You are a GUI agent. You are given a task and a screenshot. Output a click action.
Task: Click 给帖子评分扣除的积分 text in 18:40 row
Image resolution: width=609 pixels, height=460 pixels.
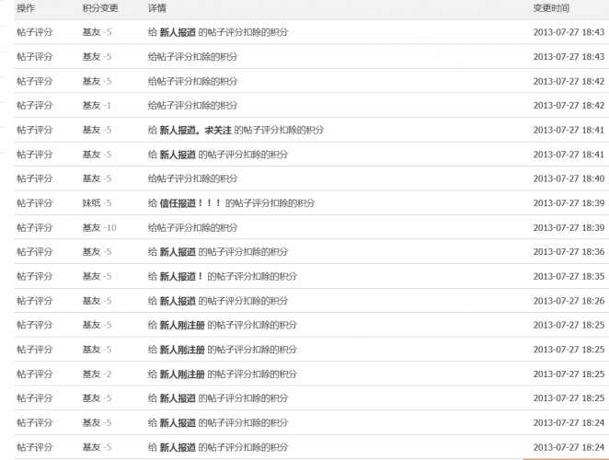[192, 178]
